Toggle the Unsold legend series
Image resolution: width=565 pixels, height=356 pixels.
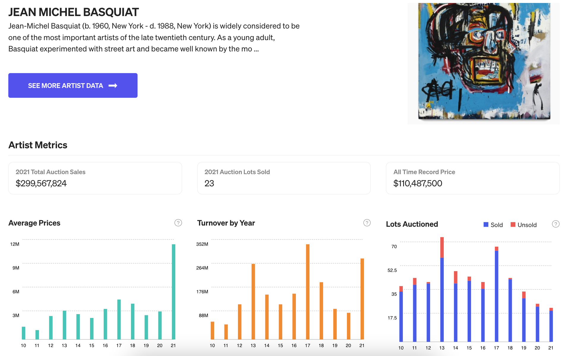523,225
